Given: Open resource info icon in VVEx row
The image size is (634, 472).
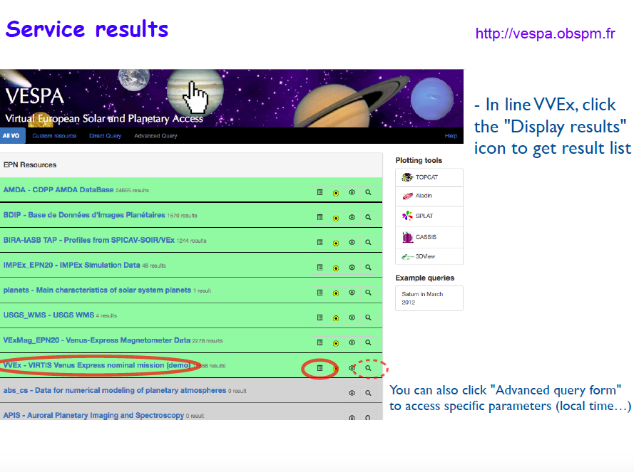Looking at the screenshot, I should click(x=352, y=368).
